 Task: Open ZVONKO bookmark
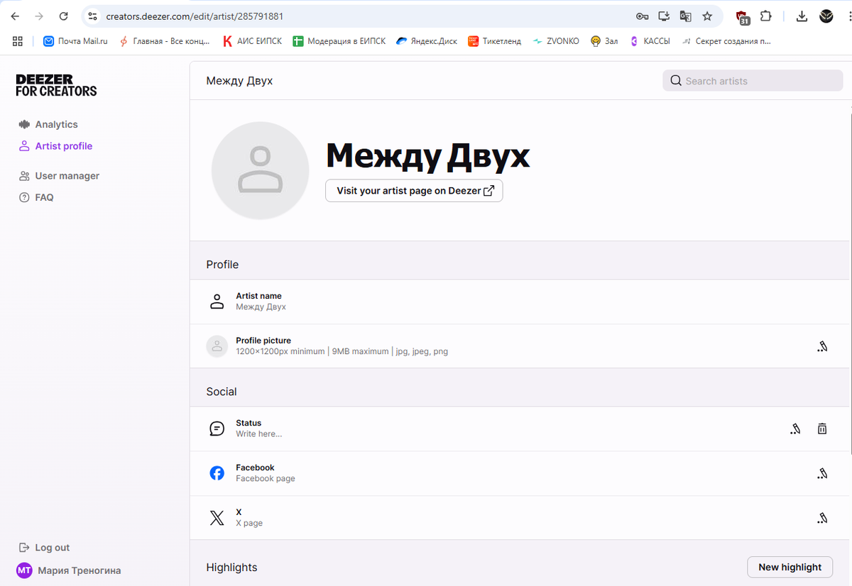(x=556, y=41)
